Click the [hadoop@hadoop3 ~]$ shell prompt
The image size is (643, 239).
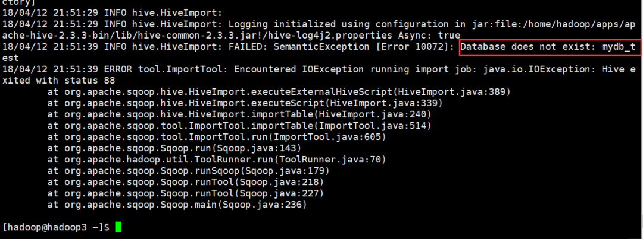pos(56,227)
